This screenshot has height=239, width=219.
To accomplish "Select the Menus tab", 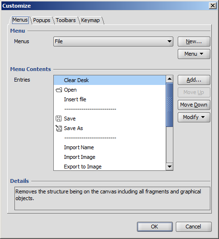I will click(20, 20).
